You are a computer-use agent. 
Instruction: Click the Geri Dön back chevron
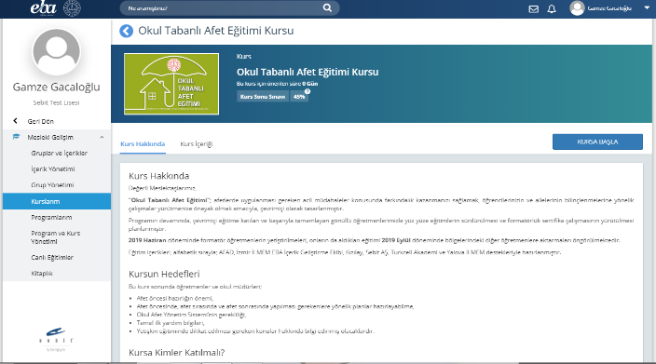coord(16,121)
